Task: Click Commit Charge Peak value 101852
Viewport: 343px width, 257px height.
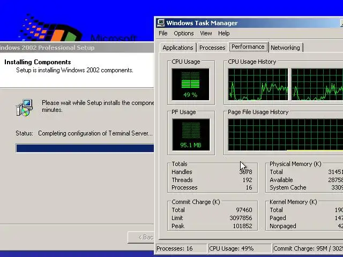Action: click(x=243, y=226)
